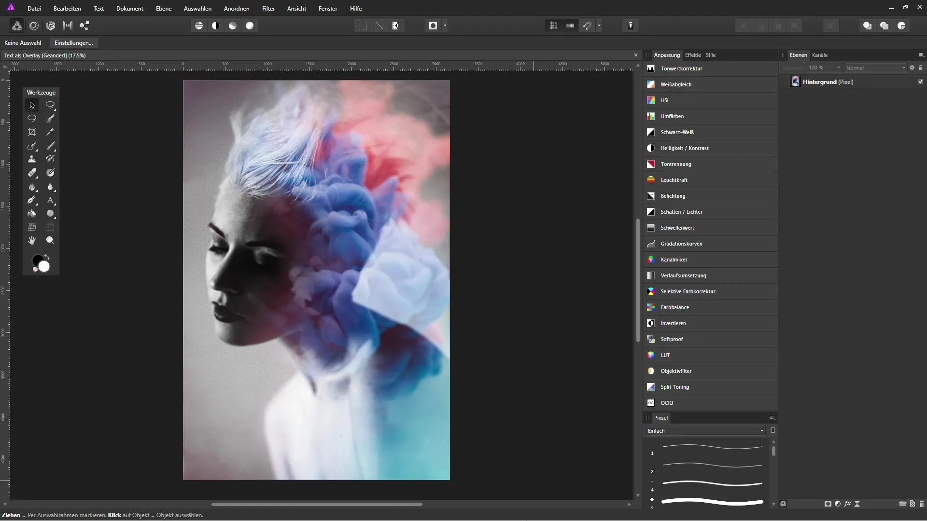Viewport: 927px width, 521px height.
Task: Pick the Color Picker eyedropper tool
Action: click(x=50, y=132)
